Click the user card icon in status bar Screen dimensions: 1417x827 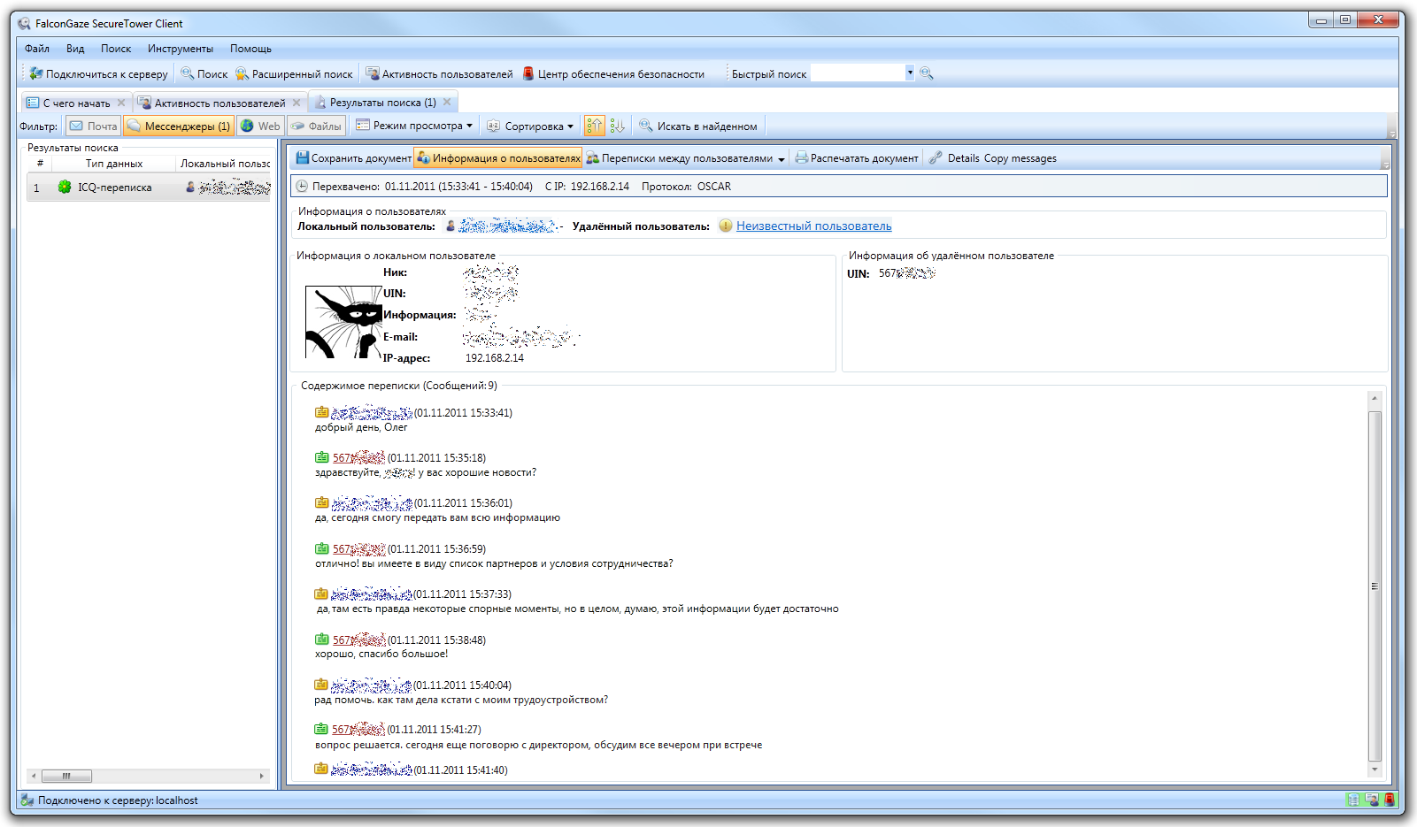coord(1371,800)
